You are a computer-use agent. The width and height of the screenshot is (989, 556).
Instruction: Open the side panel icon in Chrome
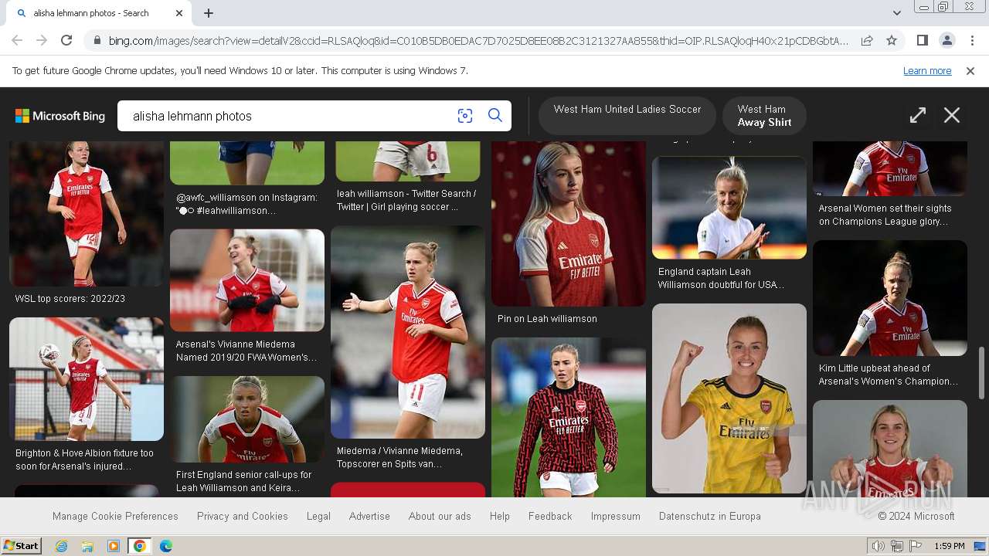922,40
